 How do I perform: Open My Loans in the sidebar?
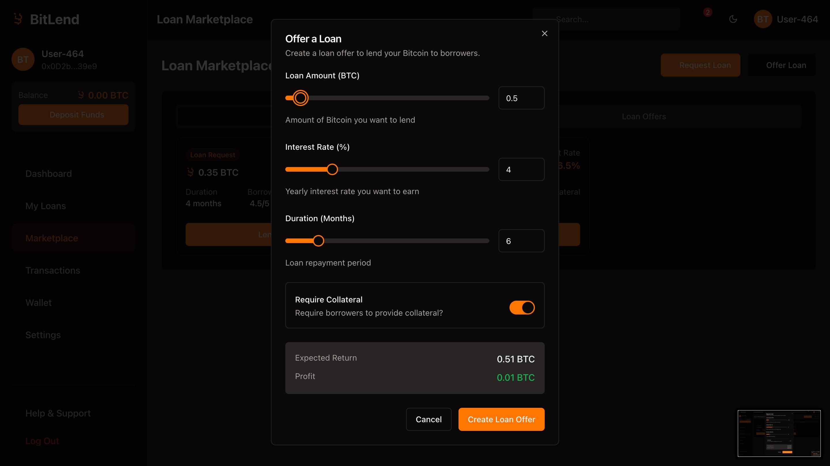click(x=46, y=206)
